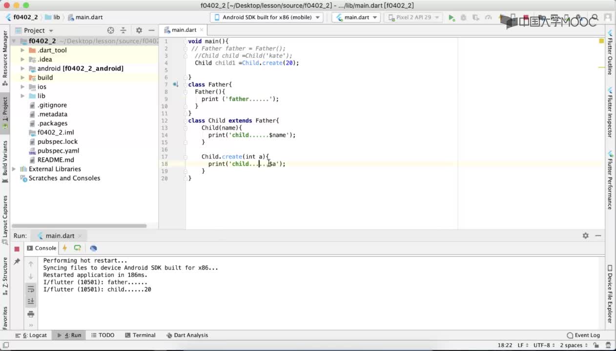Toggle the Favorites side panel
616x351 pixels.
coord(5,318)
